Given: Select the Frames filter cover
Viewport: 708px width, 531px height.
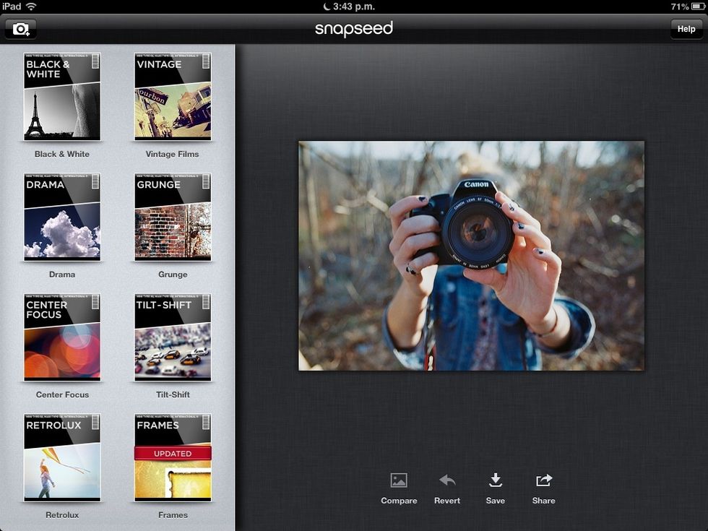Looking at the screenshot, I should [173, 458].
